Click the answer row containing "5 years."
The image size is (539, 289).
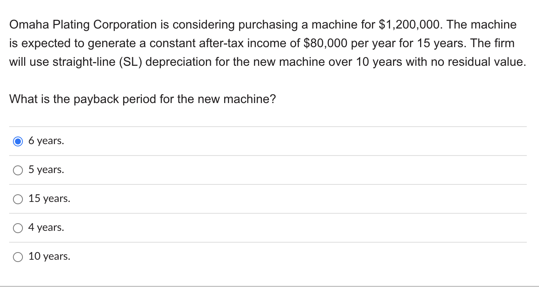click(x=267, y=170)
